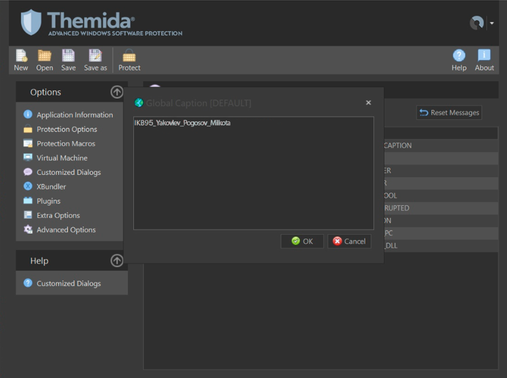The image size is (507, 378).
Task: Select the message row ending in RUPTED
Action: pyautogui.click(x=441, y=208)
